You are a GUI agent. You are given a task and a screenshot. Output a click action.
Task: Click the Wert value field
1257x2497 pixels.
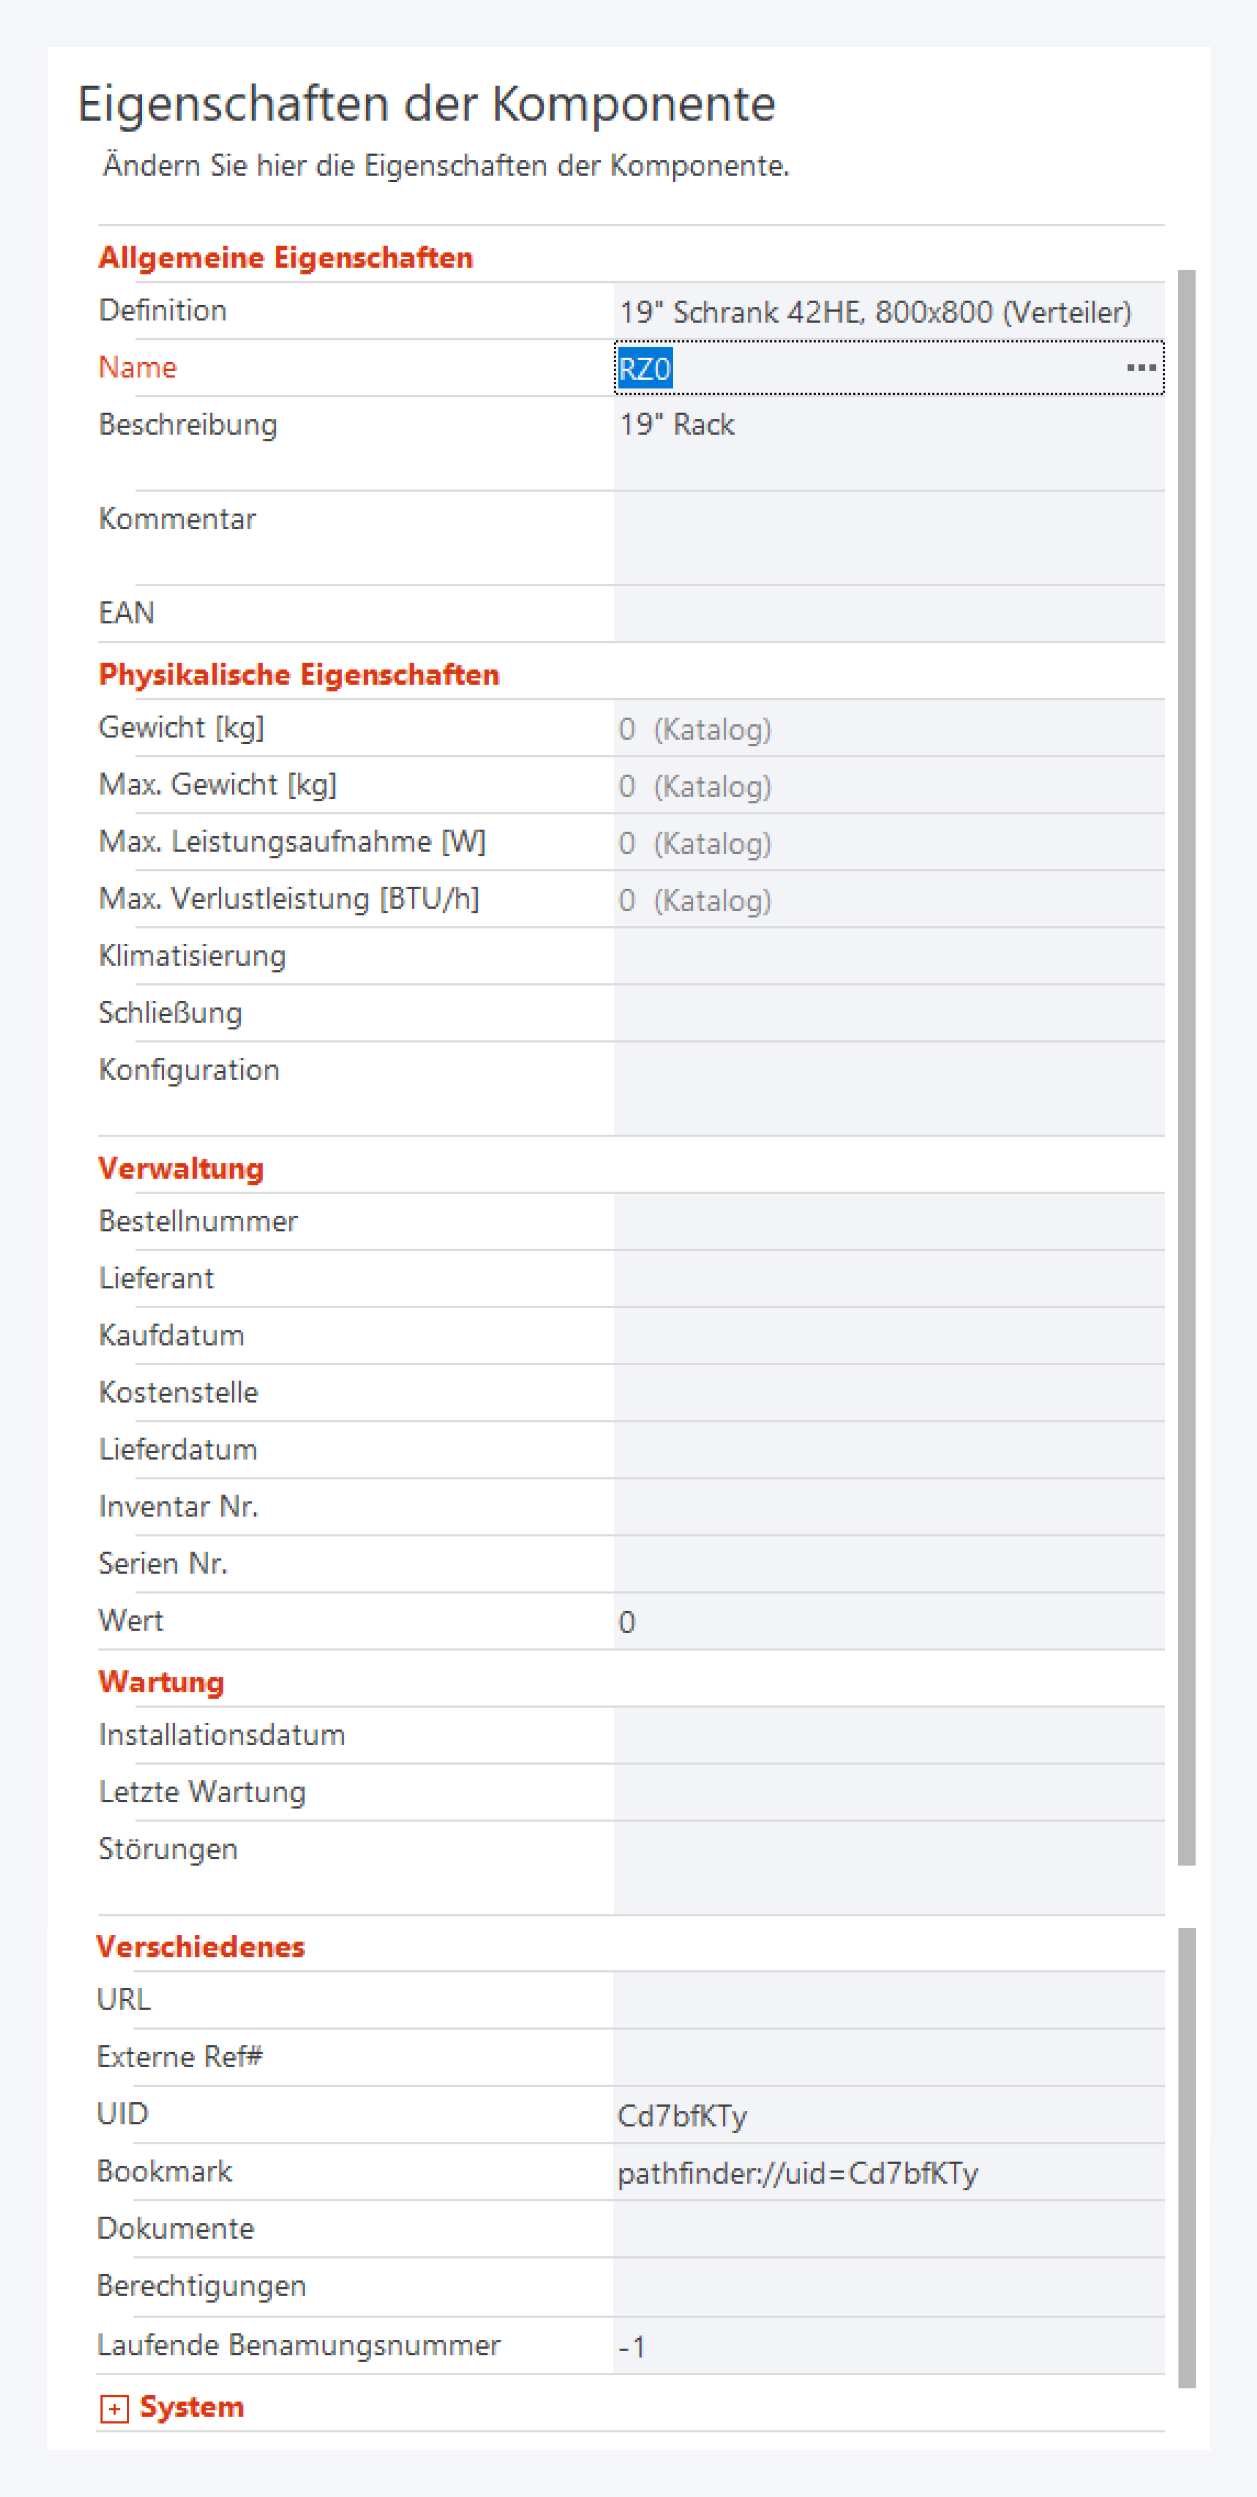coord(888,1622)
